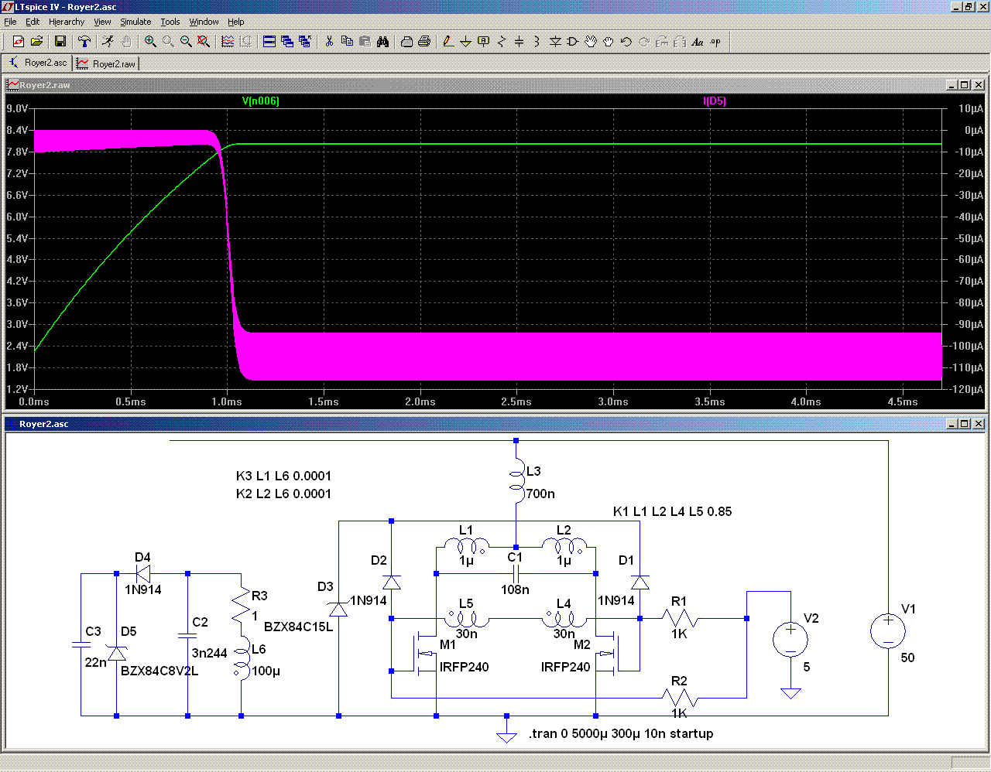Click the Tile Windows icon
The width and height of the screenshot is (991, 772).
[x=269, y=42]
